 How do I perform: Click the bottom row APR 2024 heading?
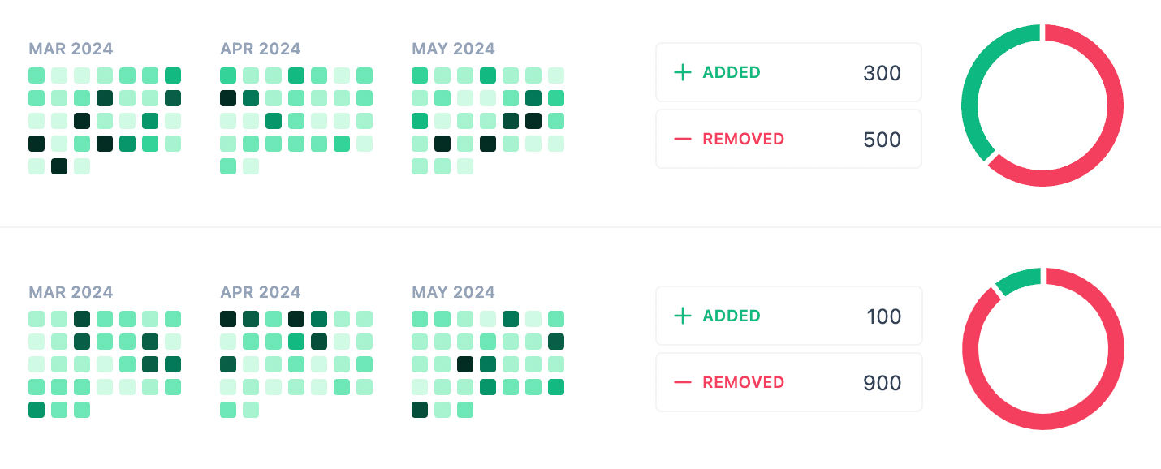click(x=261, y=292)
